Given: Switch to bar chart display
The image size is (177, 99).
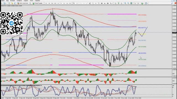Looking at the screenshot, I should (x=116, y=3).
